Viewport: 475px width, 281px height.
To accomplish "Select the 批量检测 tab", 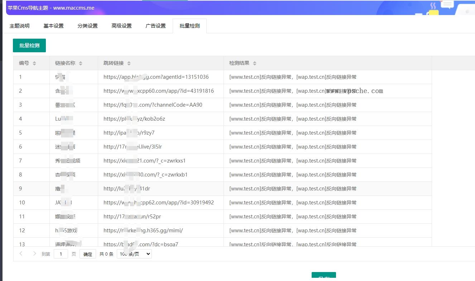I will [189, 26].
